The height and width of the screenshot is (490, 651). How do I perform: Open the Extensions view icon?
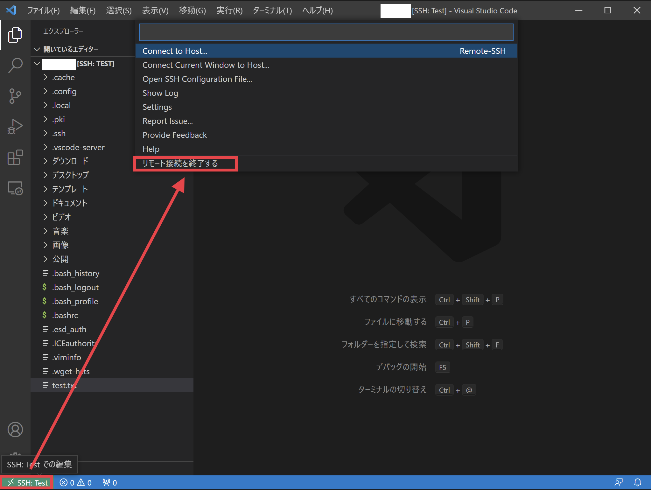(15, 157)
